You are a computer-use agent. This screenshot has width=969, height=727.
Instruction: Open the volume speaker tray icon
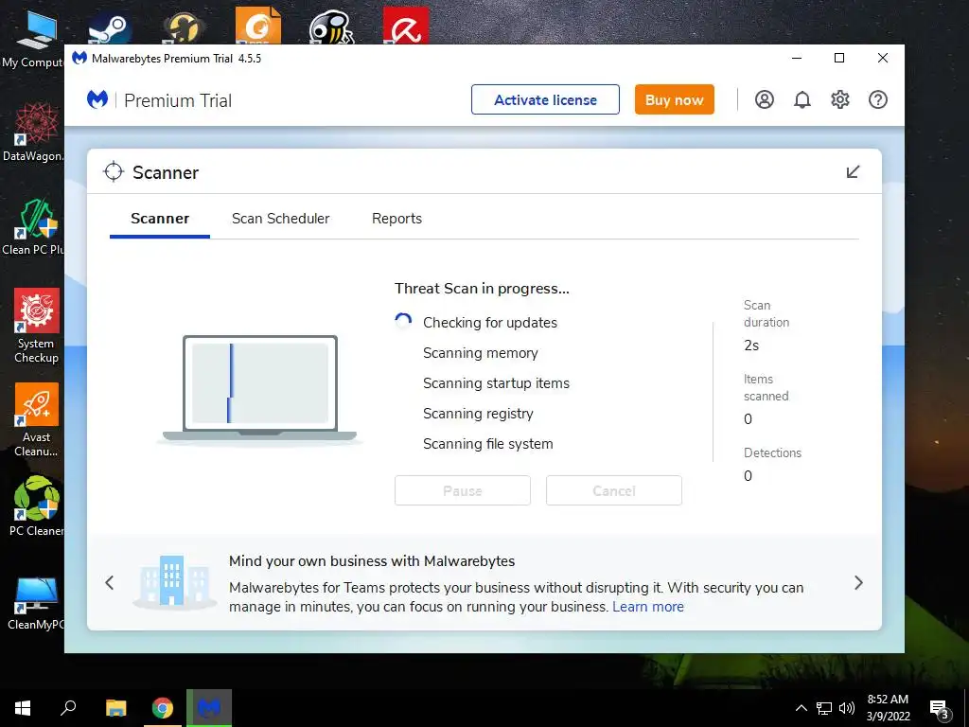(847, 708)
